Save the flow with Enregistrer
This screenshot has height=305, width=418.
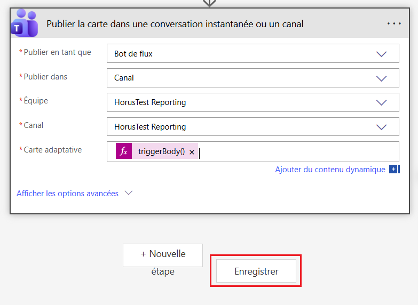pyautogui.click(x=256, y=271)
